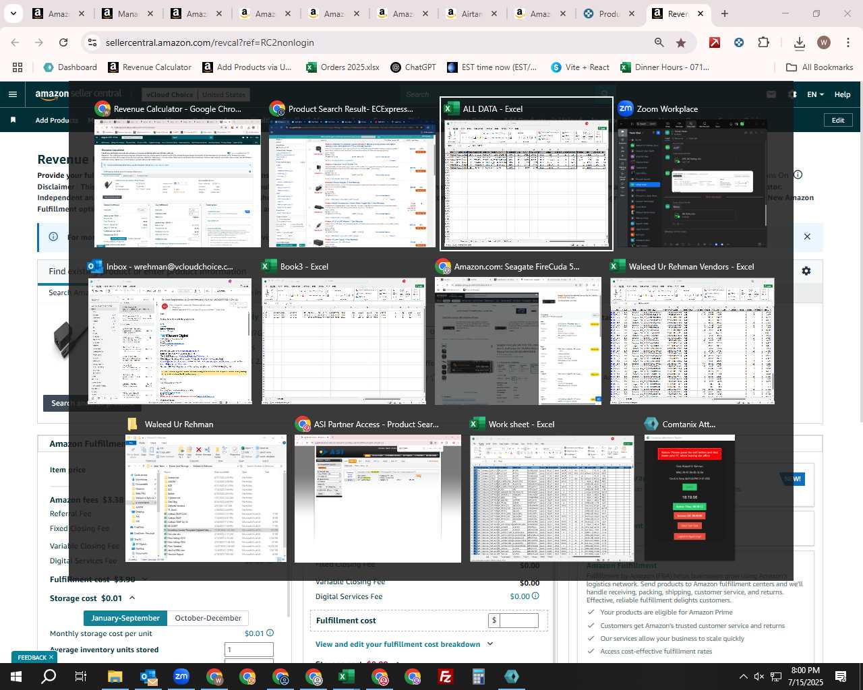Open the Work sheet Excel window thumbnail
863x690 pixels.
(x=552, y=499)
